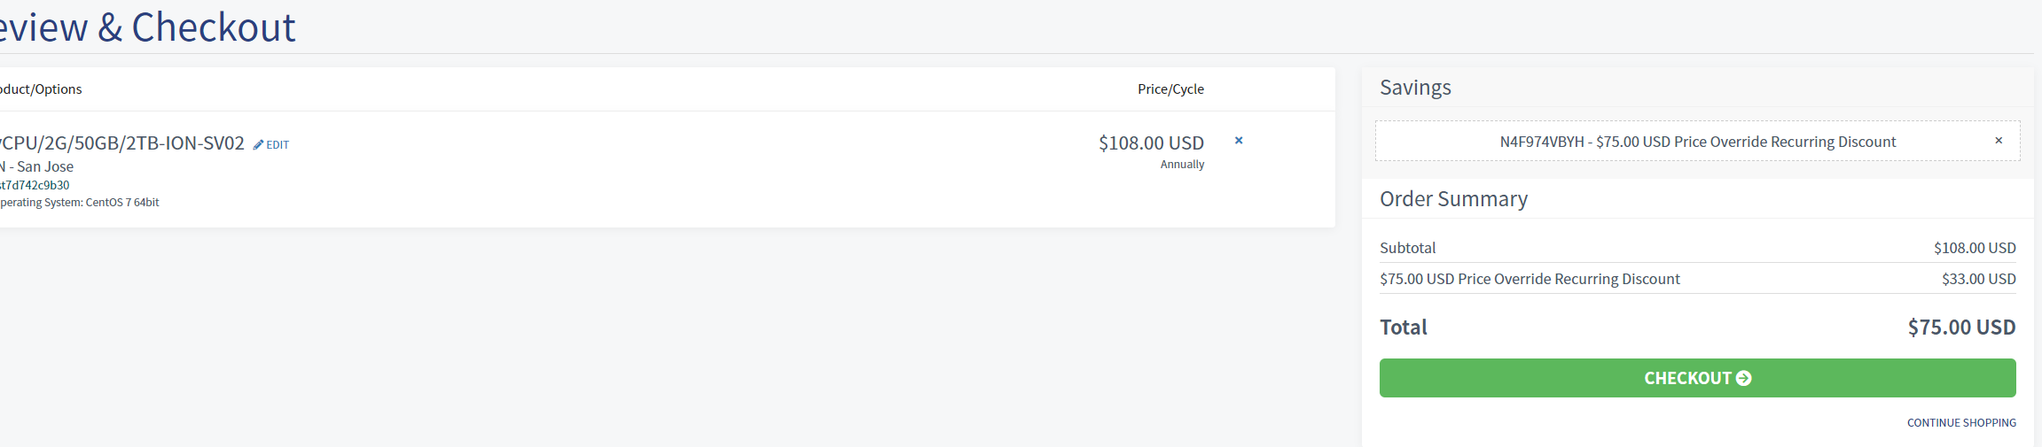Remove the server product from cart
2042x447 pixels.
click(1239, 141)
